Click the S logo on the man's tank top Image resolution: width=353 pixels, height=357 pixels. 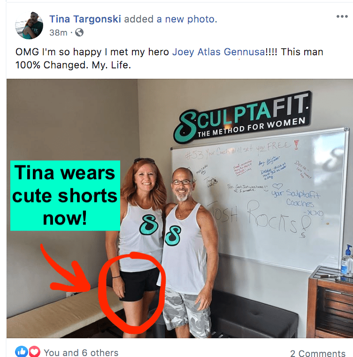(173, 236)
